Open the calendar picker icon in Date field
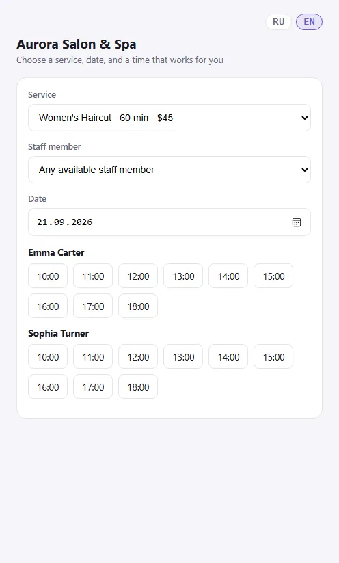Image resolution: width=339 pixels, height=563 pixels. coord(297,222)
